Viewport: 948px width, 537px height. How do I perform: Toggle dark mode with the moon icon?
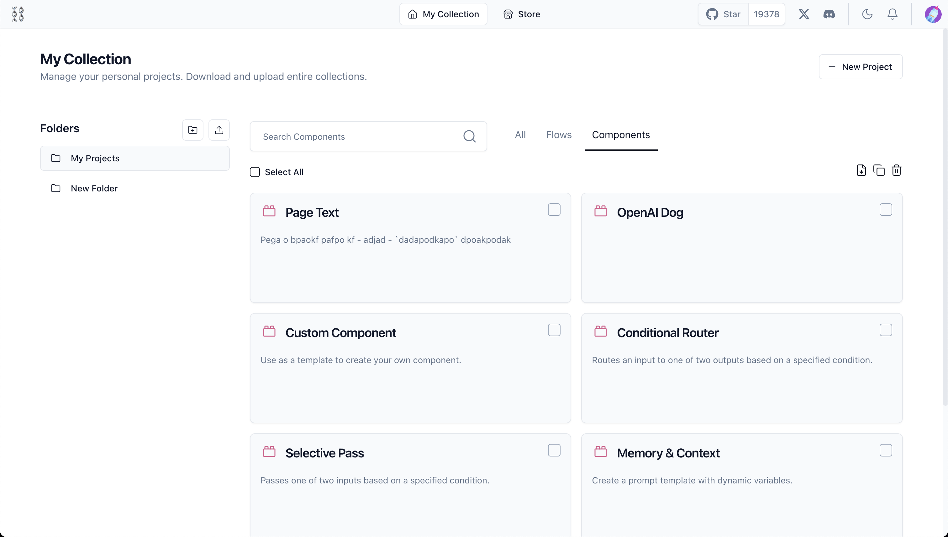coord(867,14)
